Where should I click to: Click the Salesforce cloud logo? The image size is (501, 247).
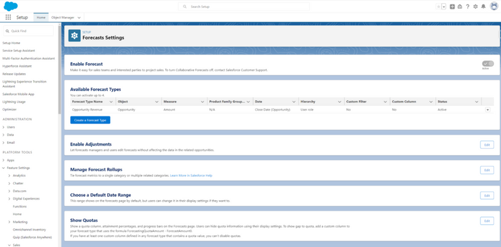point(11,6)
